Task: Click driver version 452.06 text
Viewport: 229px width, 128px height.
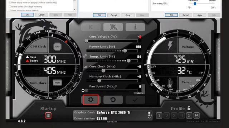Action: coord(102,118)
